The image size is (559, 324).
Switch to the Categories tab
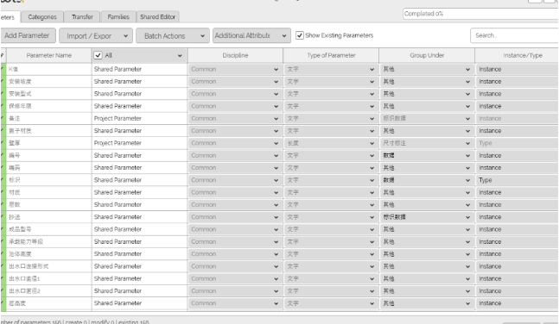coord(42,17)
